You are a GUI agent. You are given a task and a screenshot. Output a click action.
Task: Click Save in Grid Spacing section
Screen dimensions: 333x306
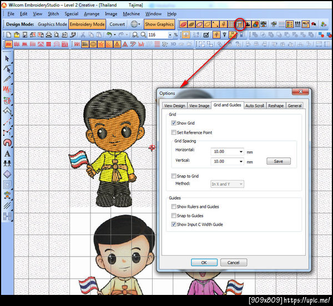pos(279,161)
